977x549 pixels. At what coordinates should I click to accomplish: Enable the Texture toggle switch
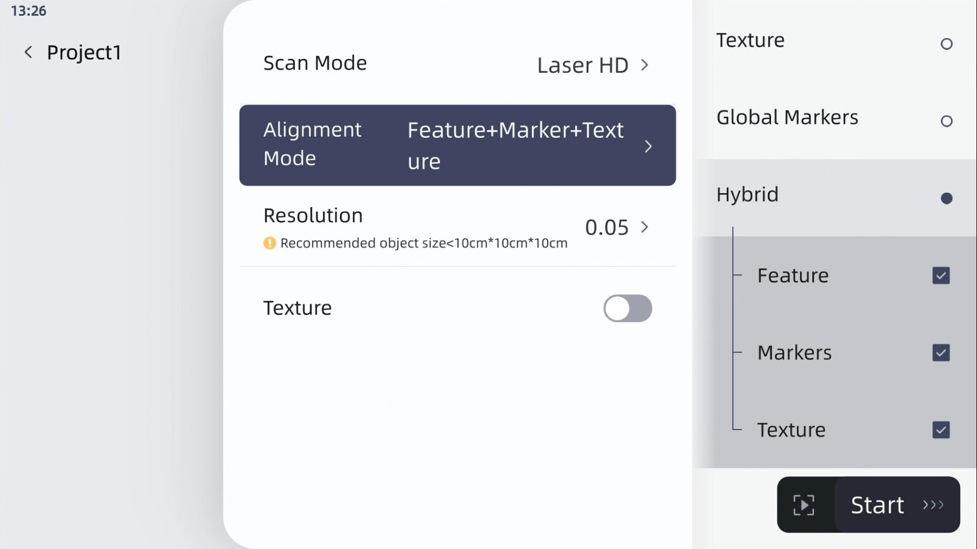628,308
